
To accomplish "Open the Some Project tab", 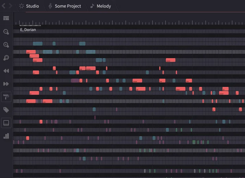I will click(x=65, y=6).
